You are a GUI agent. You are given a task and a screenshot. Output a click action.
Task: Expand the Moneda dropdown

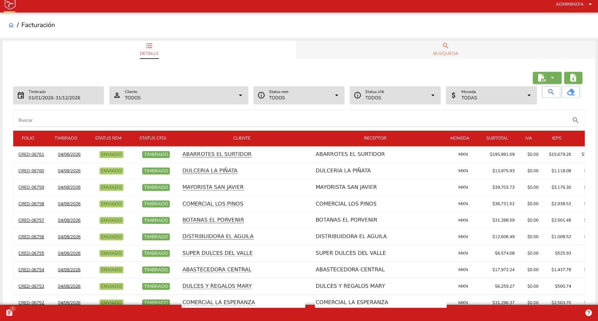click(x=529, y=95)
